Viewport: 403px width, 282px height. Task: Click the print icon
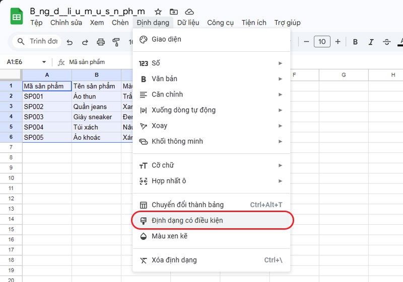[100, 42]
